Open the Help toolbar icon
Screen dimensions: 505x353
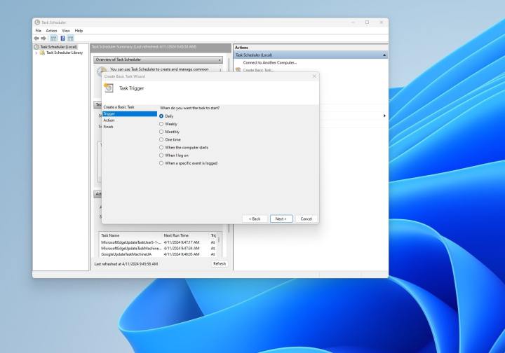63,39
